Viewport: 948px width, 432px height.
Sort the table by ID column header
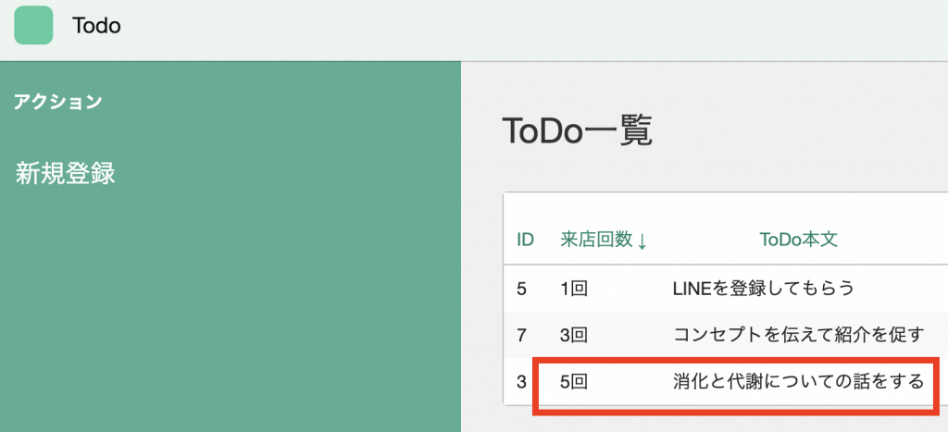coord(525,240)
